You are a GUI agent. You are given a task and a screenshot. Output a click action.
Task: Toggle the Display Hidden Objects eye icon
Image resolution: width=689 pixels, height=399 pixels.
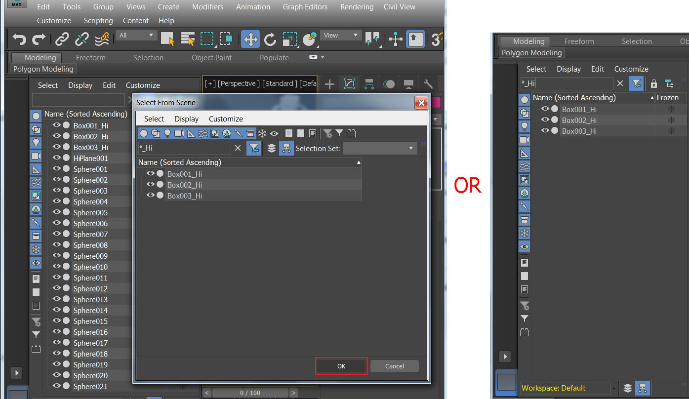click(274, 133)
